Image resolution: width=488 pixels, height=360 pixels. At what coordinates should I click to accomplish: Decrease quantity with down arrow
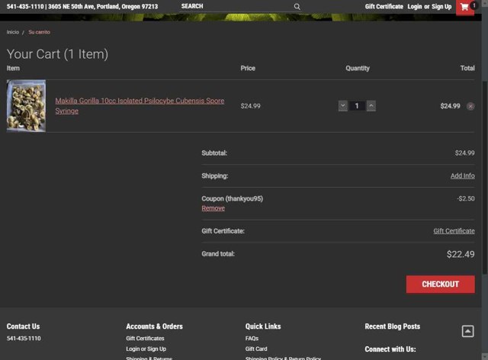click(342, 106)
